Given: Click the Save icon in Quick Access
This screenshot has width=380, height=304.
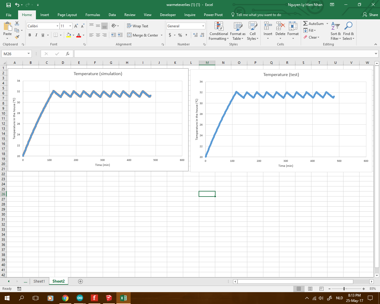Looking at the screenshot, I should click(8, 5).
